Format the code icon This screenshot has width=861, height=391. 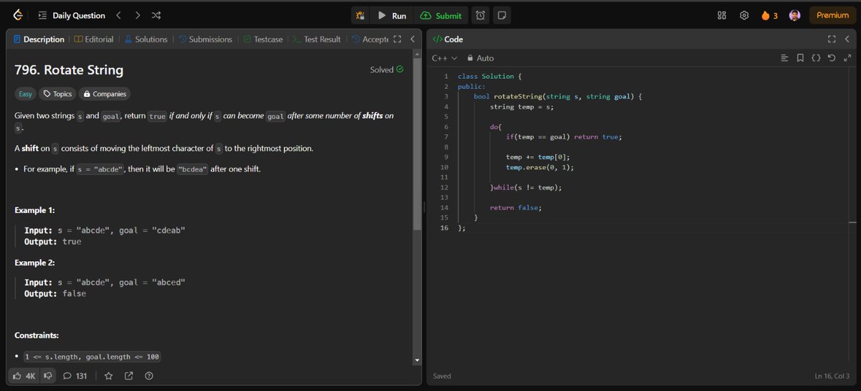pyautogui.click(x=784, y=58)
